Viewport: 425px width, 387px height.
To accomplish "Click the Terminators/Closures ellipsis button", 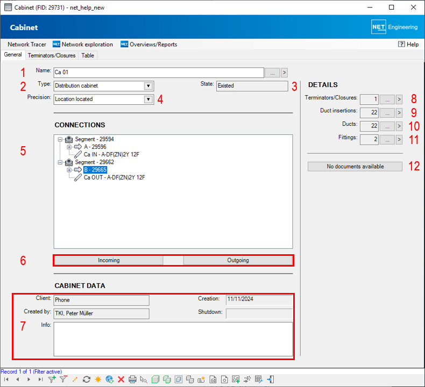I will coord(387,99).
